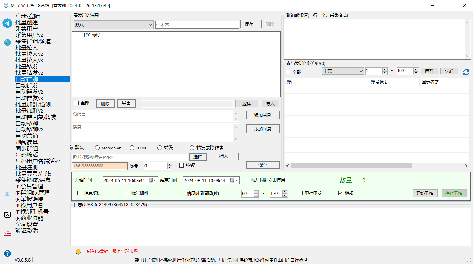Click the Telegram icon in the left sidebar
This screenshot has height=264, width=473.
pyautogui.click(x=7, y=23)
